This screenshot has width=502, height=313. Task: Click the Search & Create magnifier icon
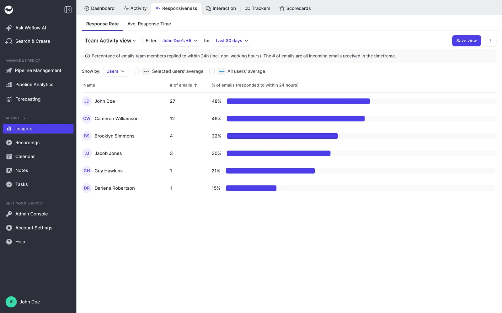click(9, 41)
